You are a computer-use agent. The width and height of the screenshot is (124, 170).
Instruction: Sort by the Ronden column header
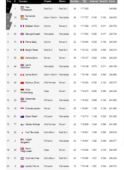[x=74, y=1]
